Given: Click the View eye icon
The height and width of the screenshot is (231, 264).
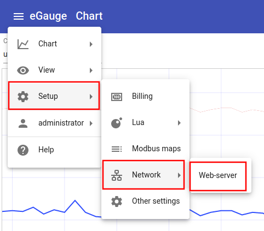Looking at the screenshot, I should (23, 70).
